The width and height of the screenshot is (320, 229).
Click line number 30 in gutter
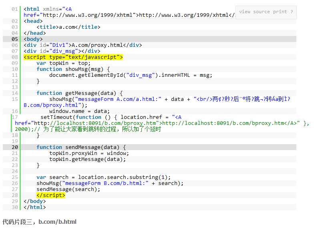tap(15, 207)
